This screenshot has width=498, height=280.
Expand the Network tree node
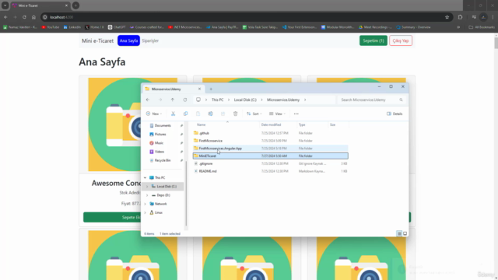coord(146,204)
